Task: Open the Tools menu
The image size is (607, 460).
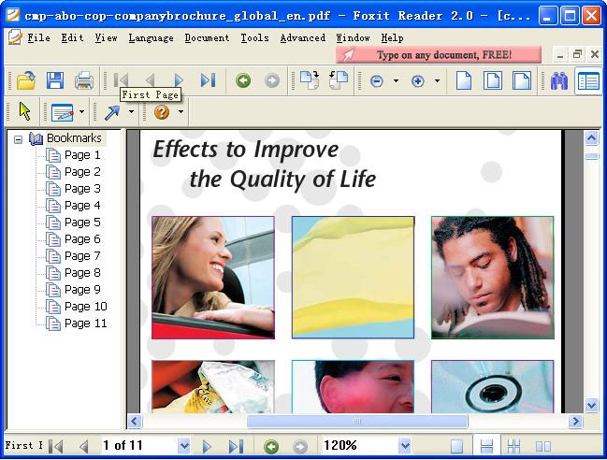Action: point(254,38)
